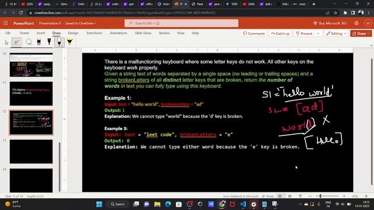Select slide 13 thumbnail
Screen dimensions: 374x210
tap(31, 152)
